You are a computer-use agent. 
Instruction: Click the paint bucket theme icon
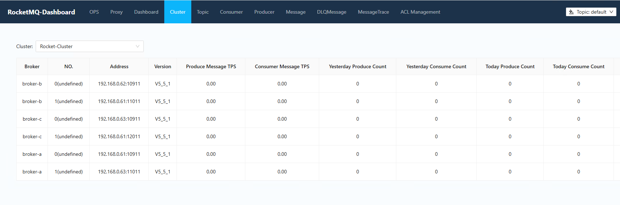pyautogui.click(x=571, y=12)
